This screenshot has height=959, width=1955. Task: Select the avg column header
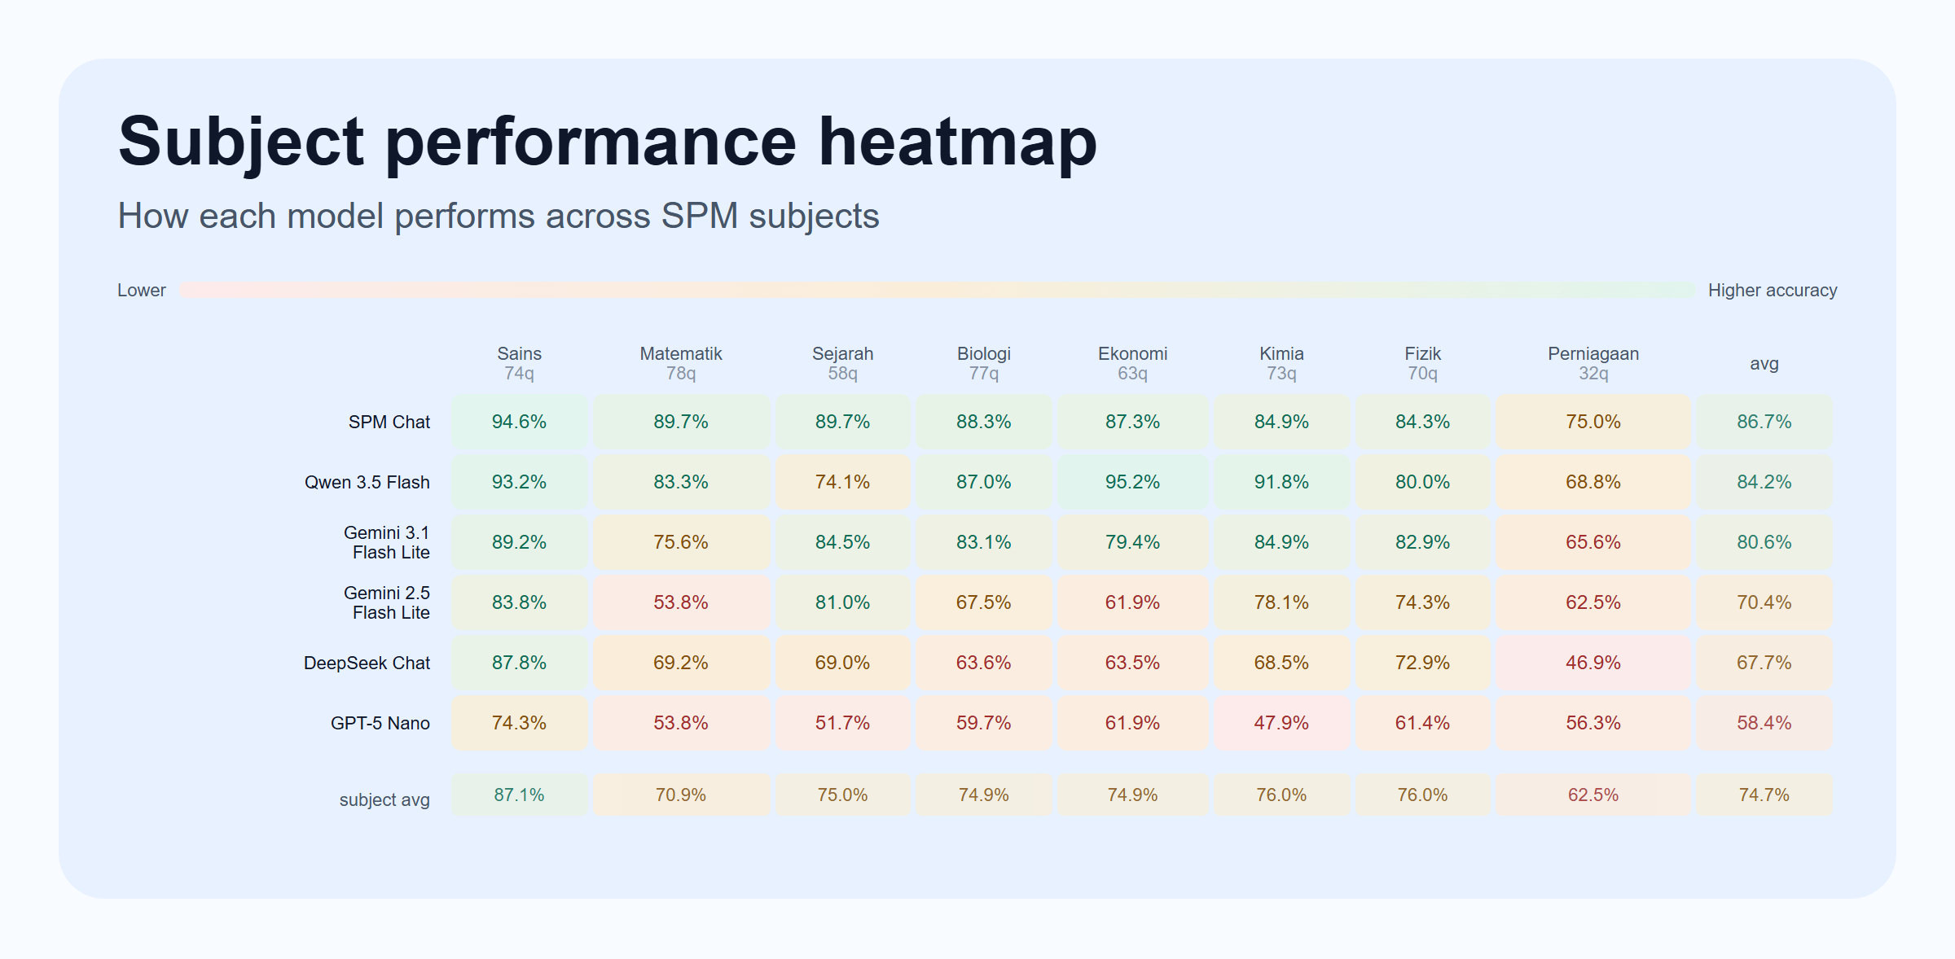[x=1764, y=364]
